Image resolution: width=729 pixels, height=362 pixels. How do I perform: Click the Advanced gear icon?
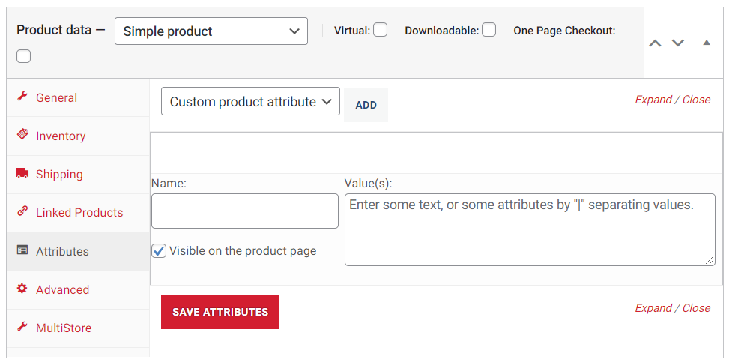[x=22, y=289]
